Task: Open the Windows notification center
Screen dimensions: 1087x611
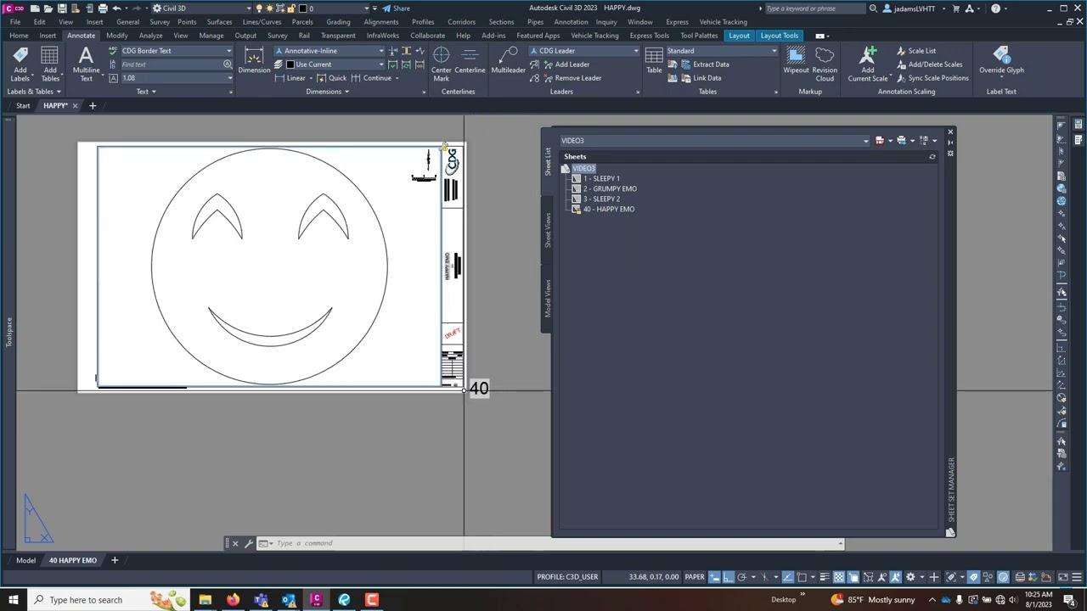Action: click(1068, 600)
